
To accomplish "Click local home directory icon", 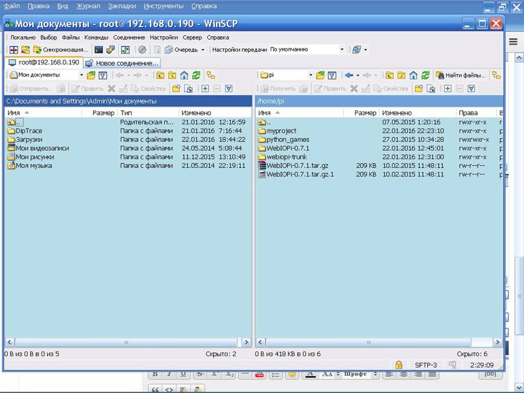I will click(x=184, y=75).
